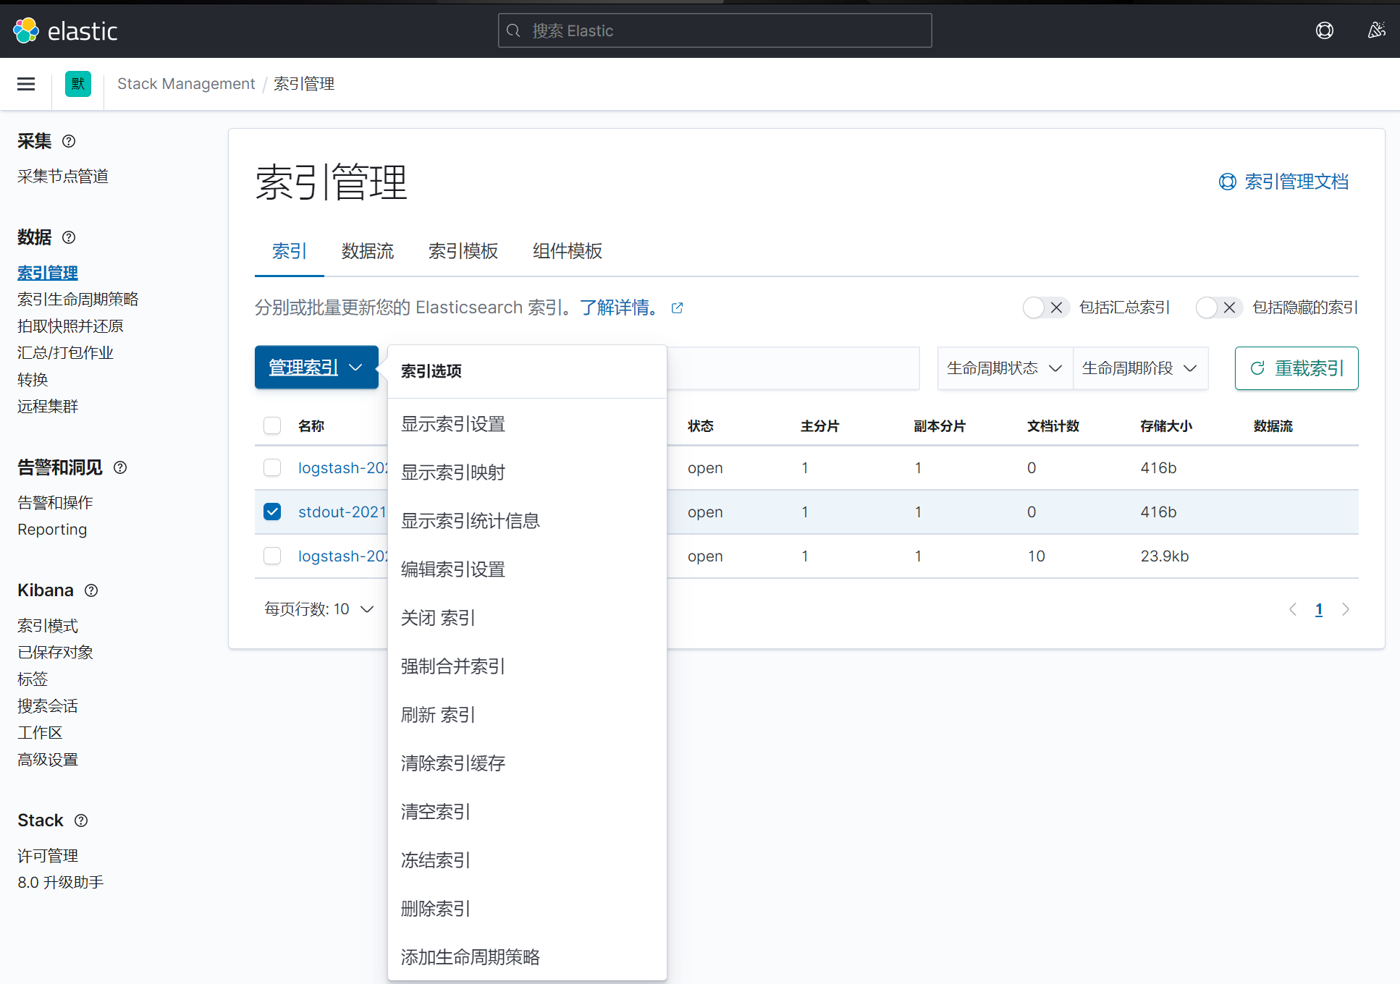1400x984 pixels.
Task: Collapse the 管理索引 dropdown button
Action: coord(316,368)
